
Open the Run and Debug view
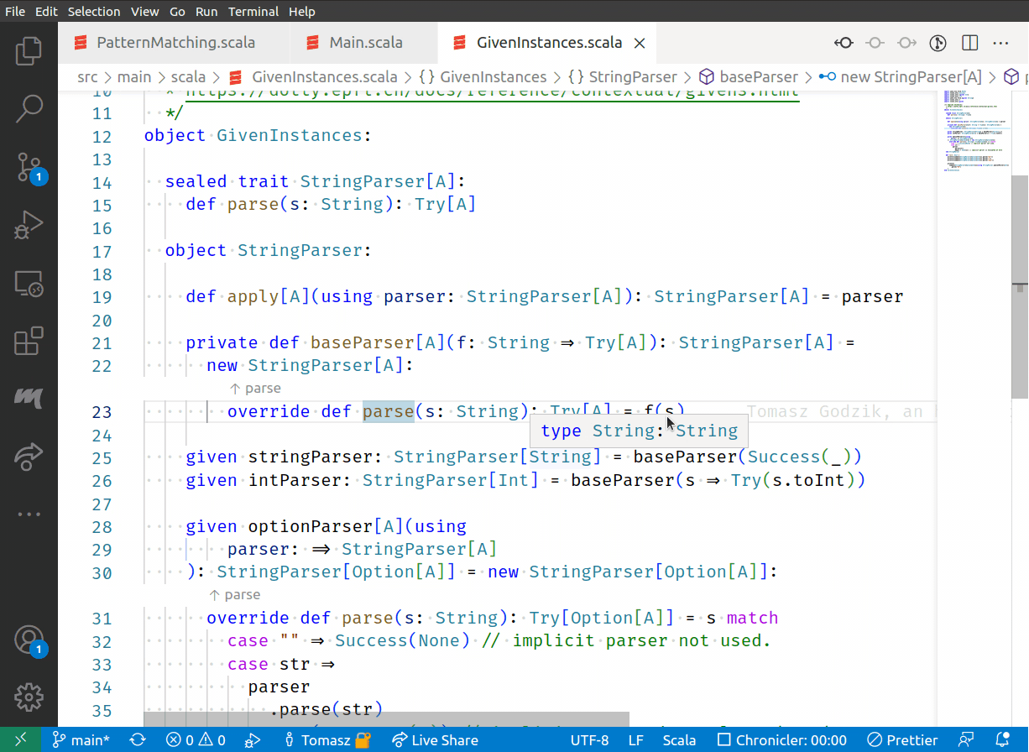29,225
